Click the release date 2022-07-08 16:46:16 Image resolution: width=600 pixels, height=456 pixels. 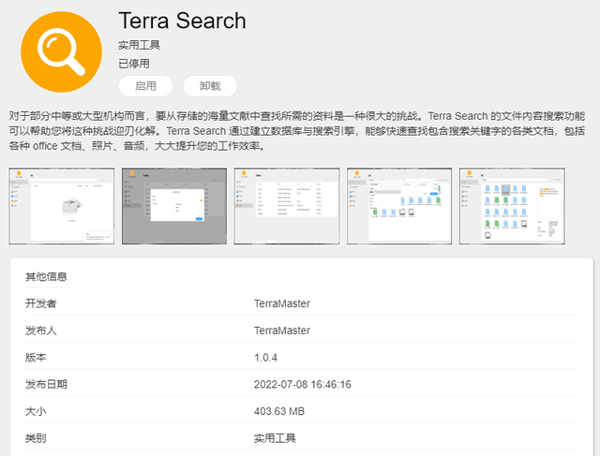(302, 384)
